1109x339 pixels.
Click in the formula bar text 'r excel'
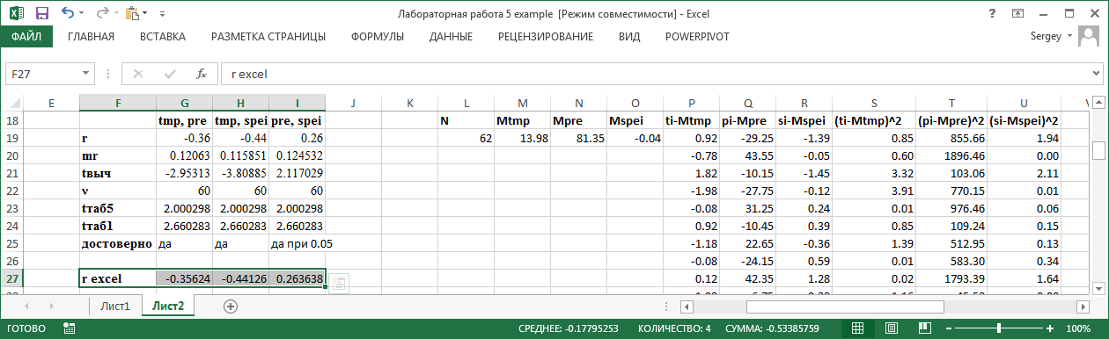249,75
